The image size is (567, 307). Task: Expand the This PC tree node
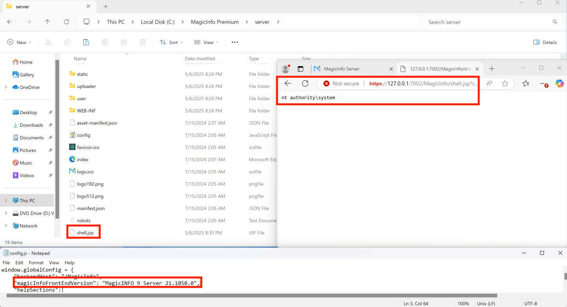[x=6, y=200]
